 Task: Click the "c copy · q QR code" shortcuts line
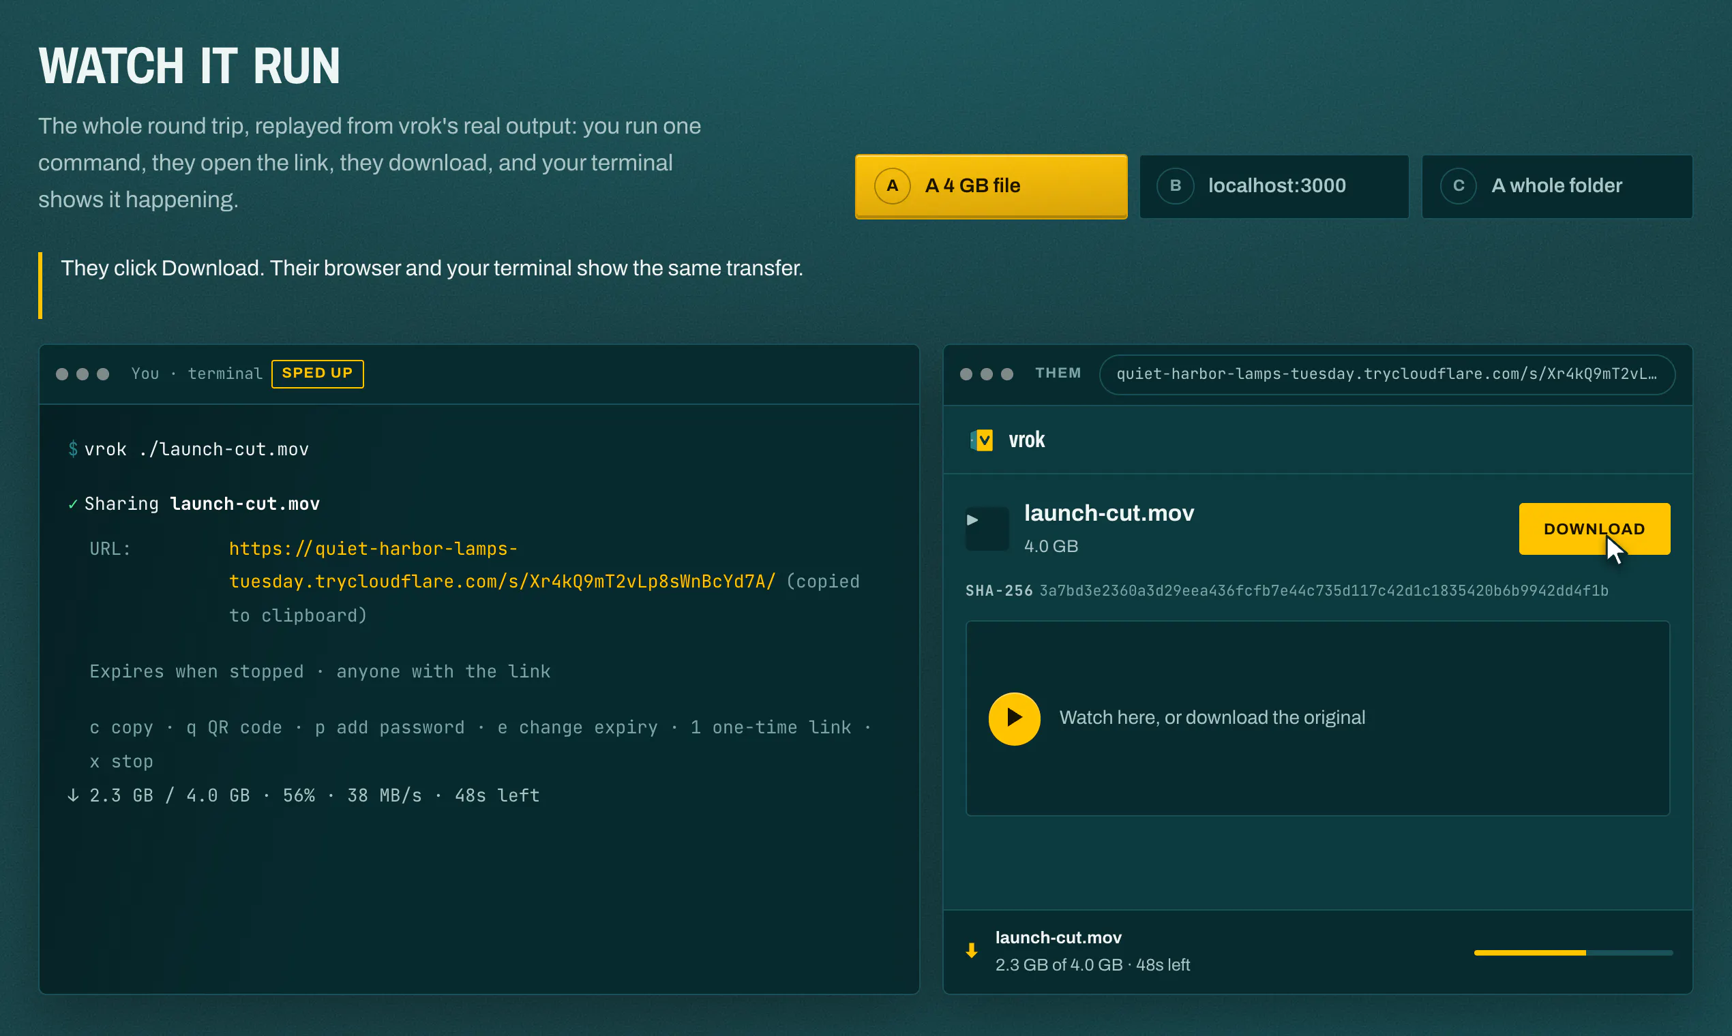pos(481,727)
